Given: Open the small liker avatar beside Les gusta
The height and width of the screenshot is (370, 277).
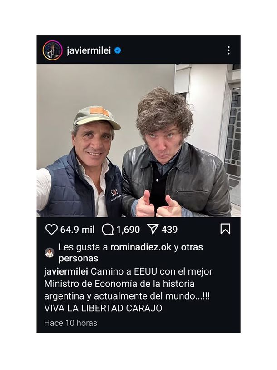Looking at the screenshot, I should coord(50,253).
